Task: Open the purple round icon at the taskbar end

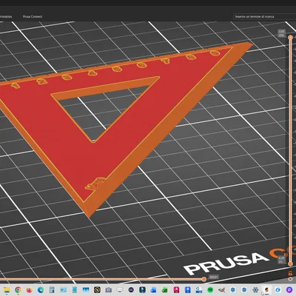Action: tap(289, 289)
